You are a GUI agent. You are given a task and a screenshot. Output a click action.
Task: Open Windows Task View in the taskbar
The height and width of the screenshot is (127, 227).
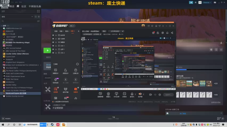(x=20, y=124)
